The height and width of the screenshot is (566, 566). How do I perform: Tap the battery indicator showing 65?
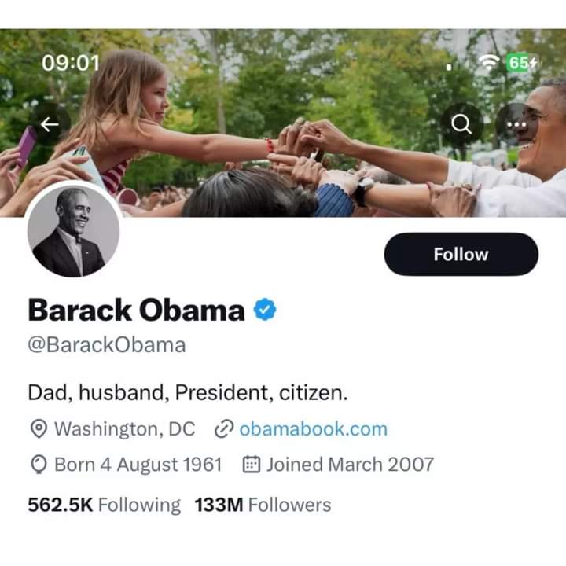[522, 63]
